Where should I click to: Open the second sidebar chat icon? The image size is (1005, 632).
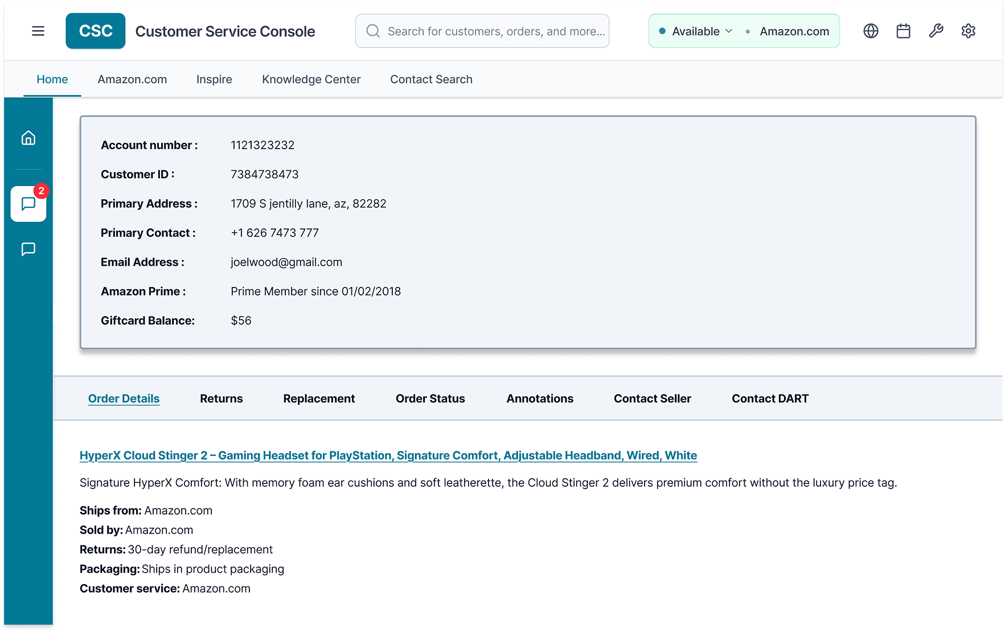click(x=28, y=249)
